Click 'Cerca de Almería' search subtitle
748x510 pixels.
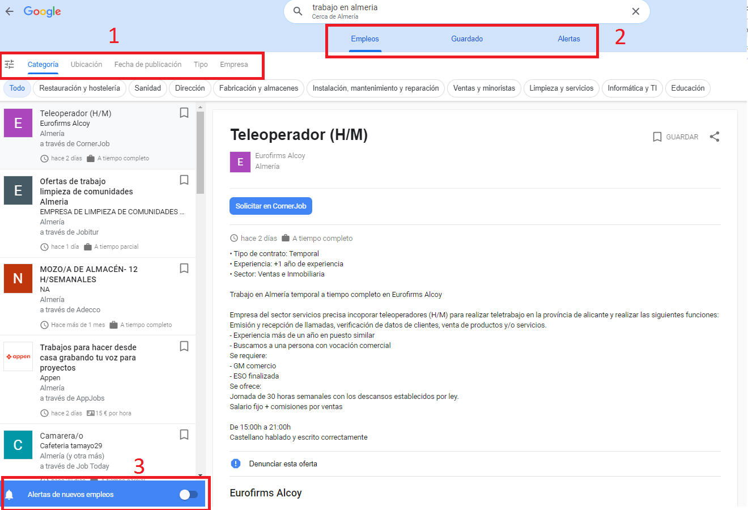point(335,17)
